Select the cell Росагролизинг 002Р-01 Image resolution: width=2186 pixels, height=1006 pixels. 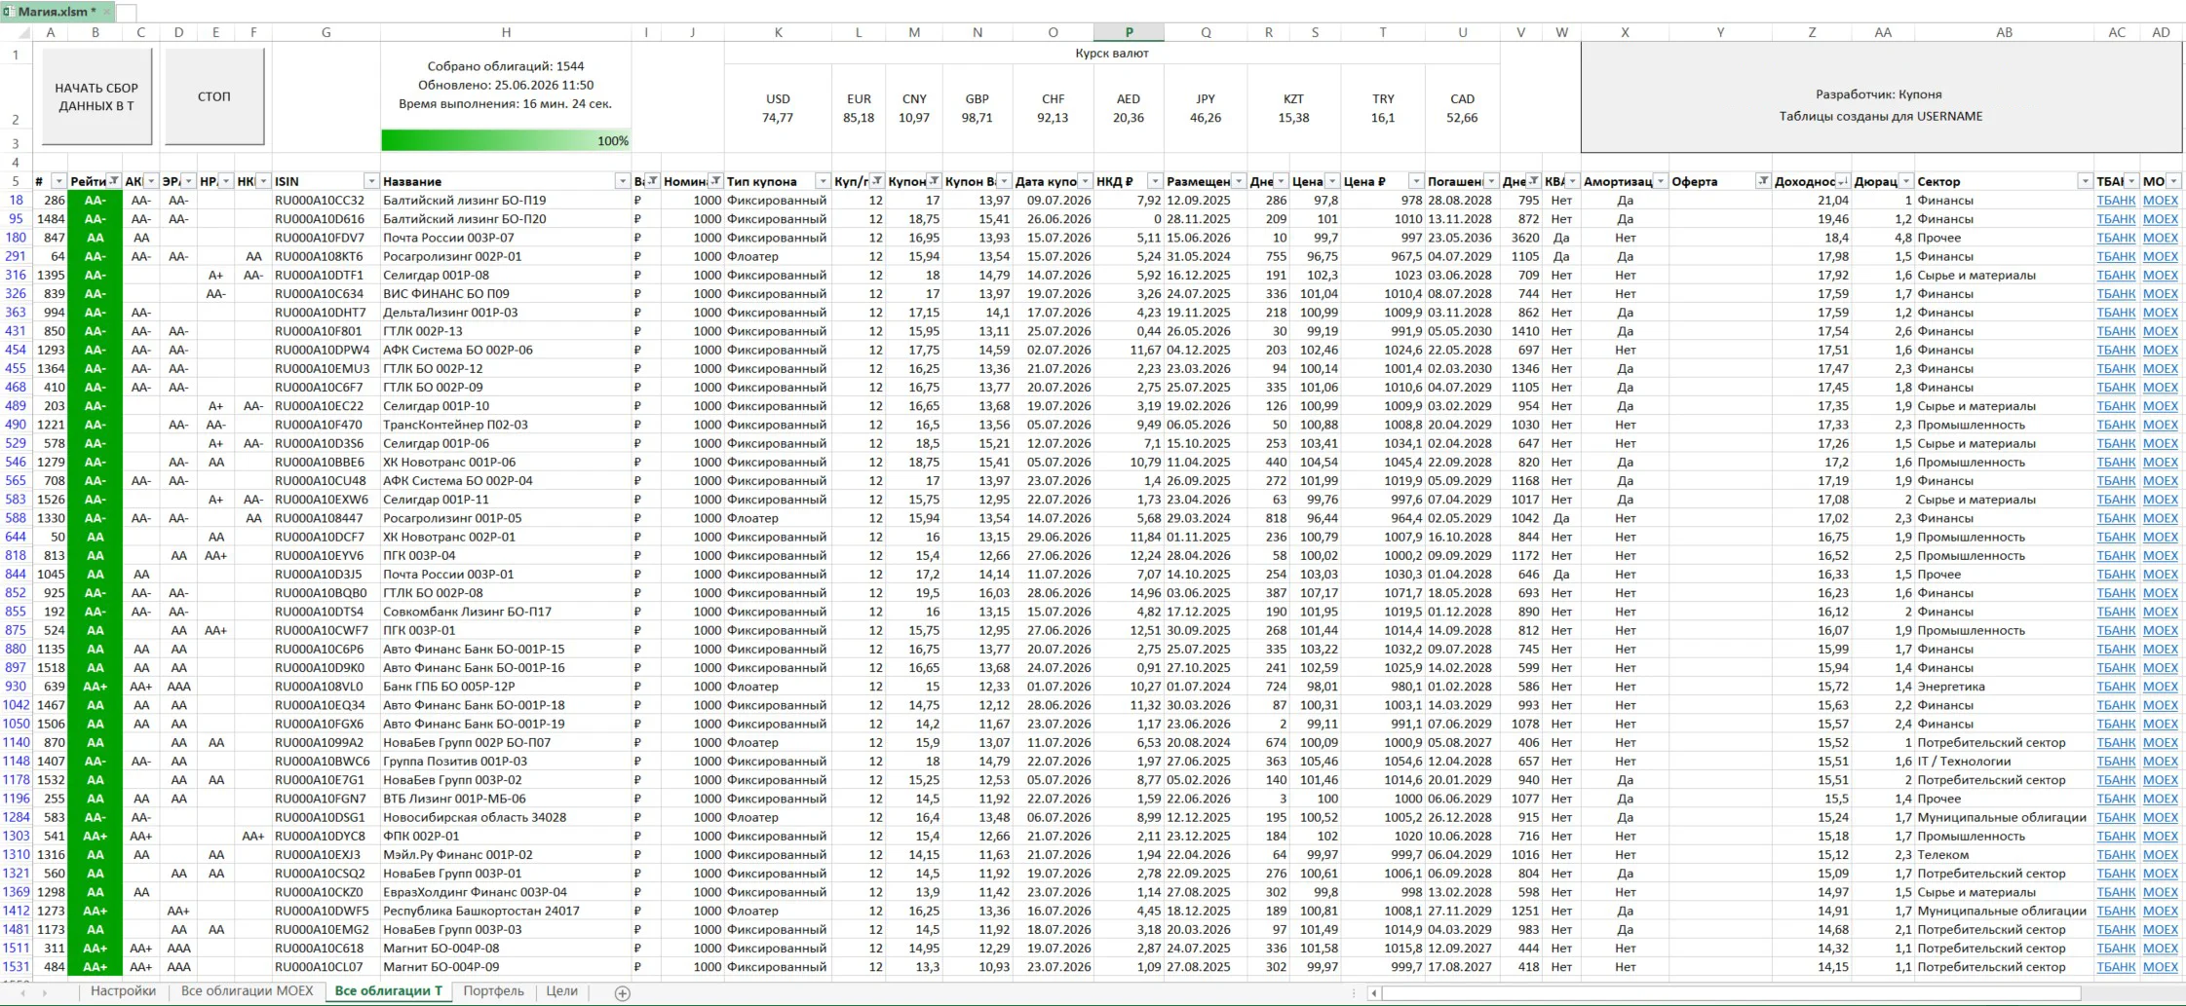[x=506, y=256]
